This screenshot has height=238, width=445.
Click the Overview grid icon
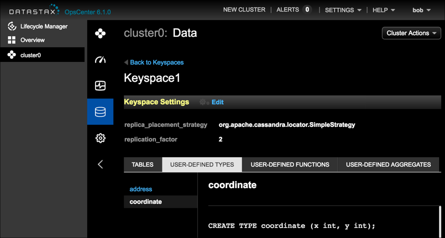pos(12,40)
